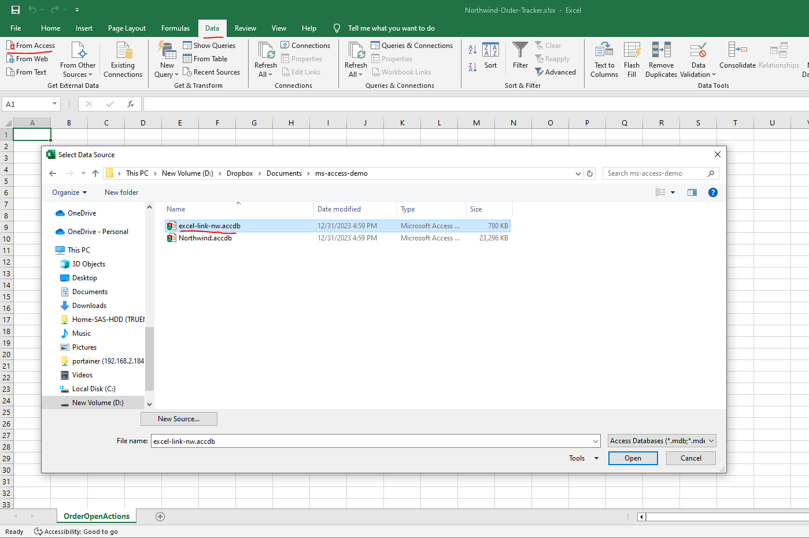Open File name history dropdown arrow

click(x=596, y=441)
